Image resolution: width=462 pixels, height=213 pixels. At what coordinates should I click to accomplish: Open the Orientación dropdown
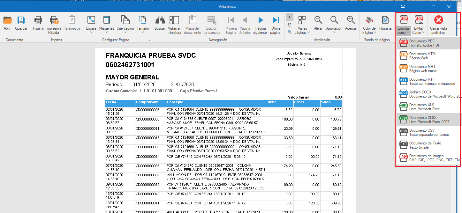125,25
